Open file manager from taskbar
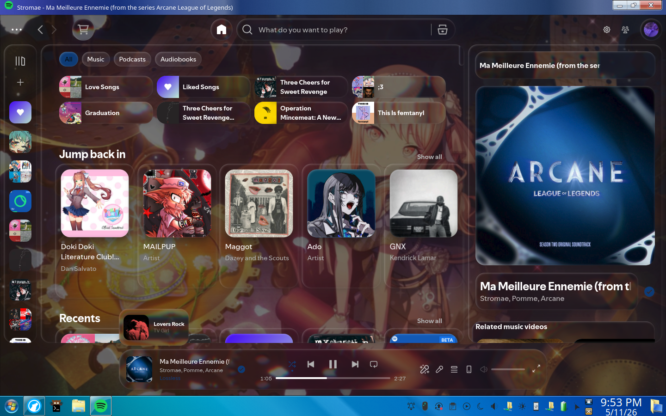666x416 pixels. [x=79, y=406]
